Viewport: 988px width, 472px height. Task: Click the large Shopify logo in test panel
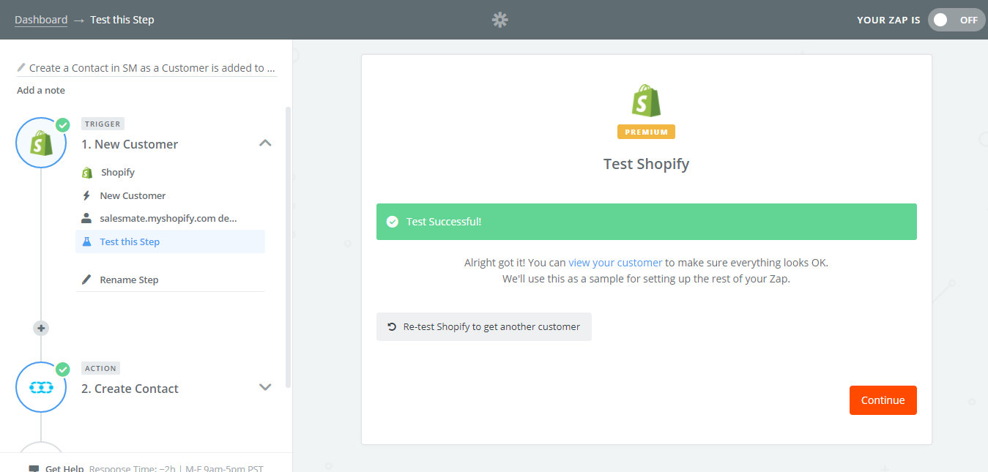click(646, 101)
